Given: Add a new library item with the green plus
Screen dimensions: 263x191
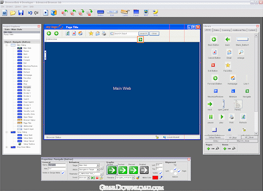Looking at the screenshot, I should click(x=225, y=149).
